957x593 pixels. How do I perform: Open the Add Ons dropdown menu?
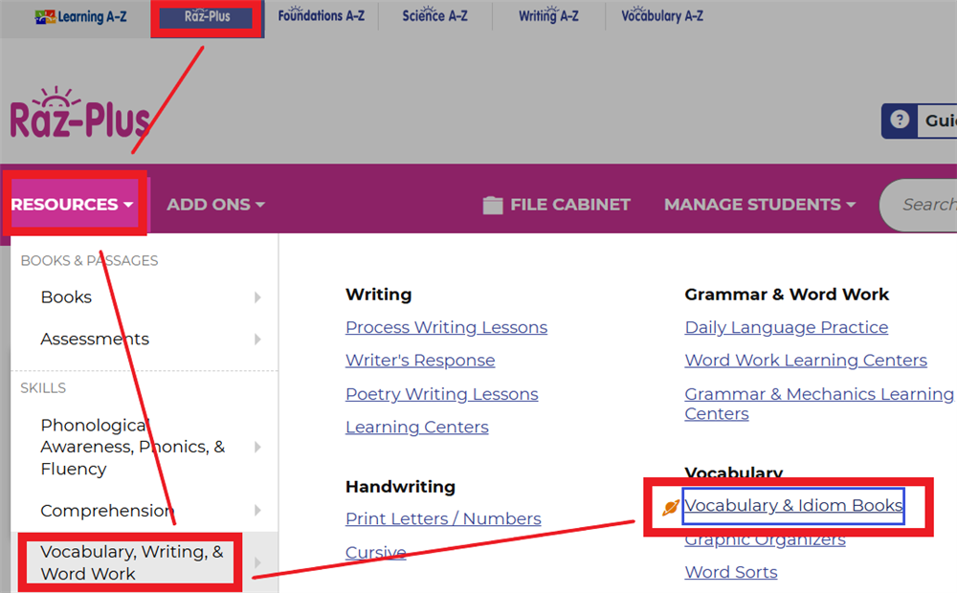tap(216, 205)
